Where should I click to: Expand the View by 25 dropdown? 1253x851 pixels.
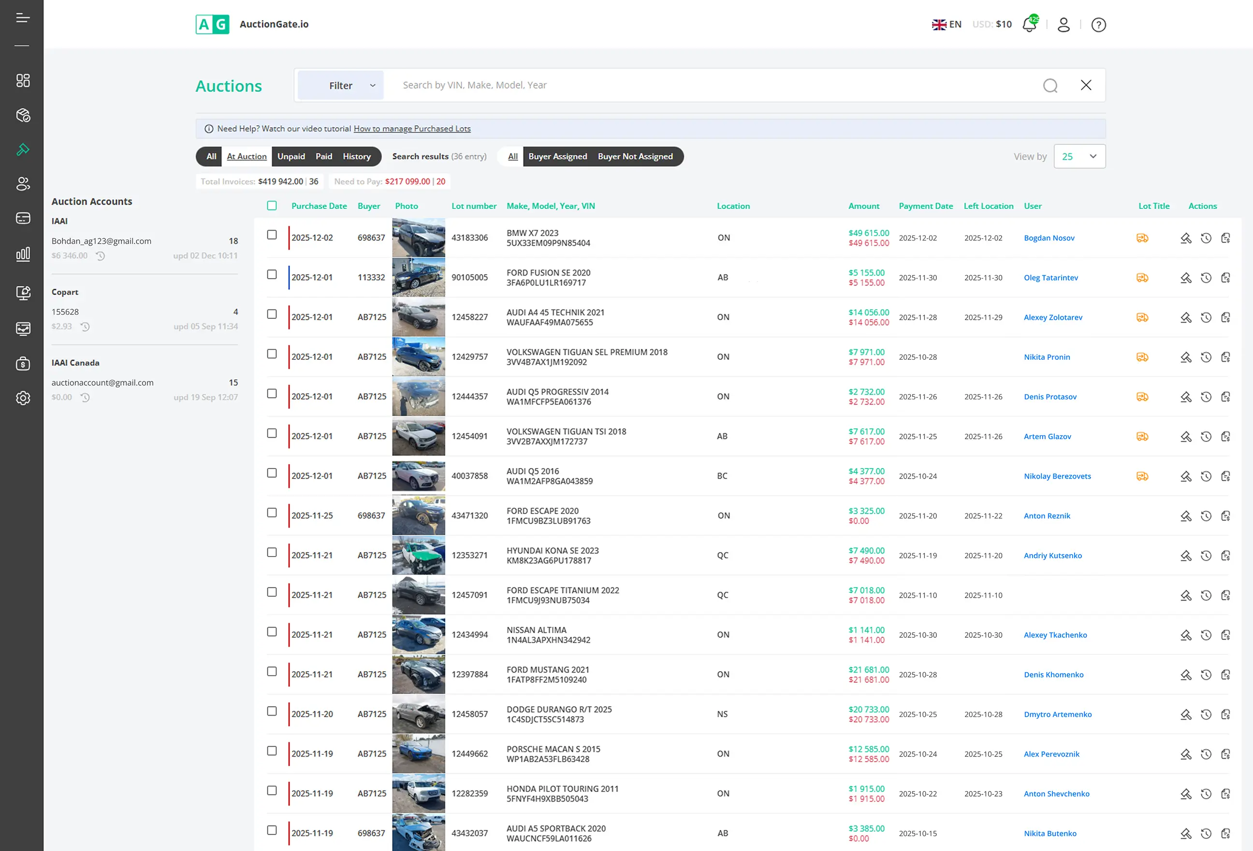tap(1079, 156)
